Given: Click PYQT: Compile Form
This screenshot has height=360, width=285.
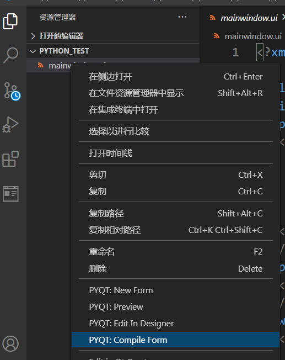Looking at the screenshot, I should (175, 340).
